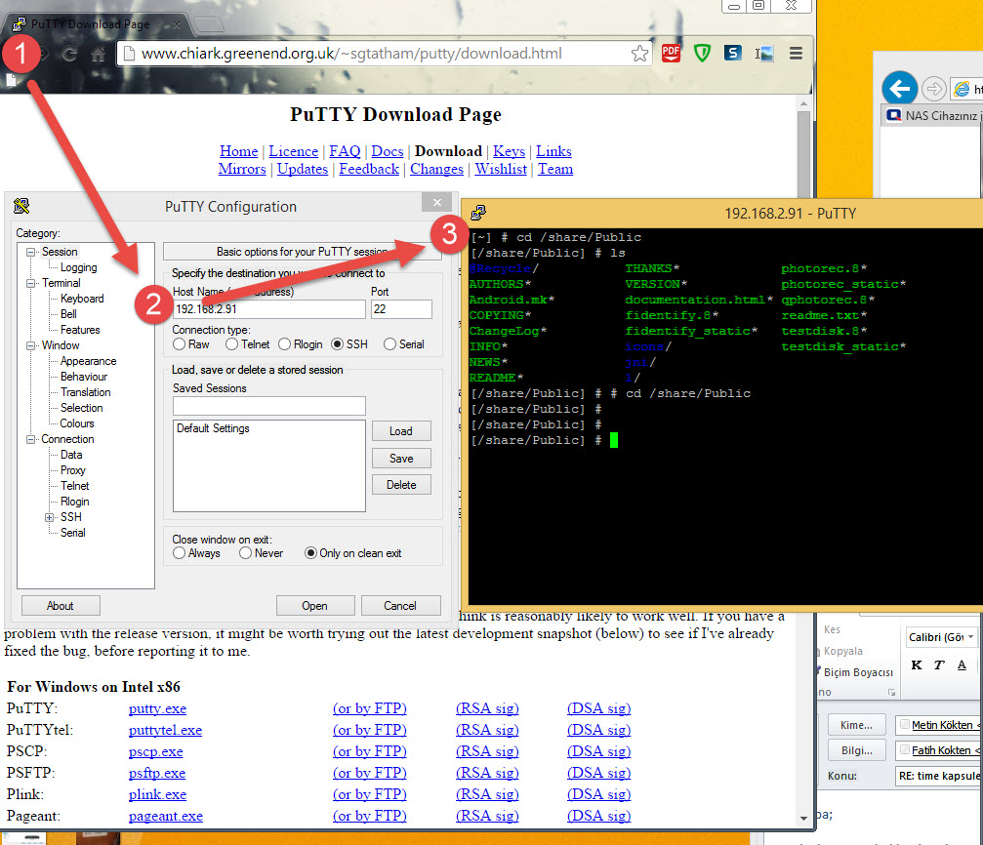The height and width of the screenshot is (845, 983).
Task: Select Default Settings in sessions list
Action: pyautogui.click(x=213, y=428)
